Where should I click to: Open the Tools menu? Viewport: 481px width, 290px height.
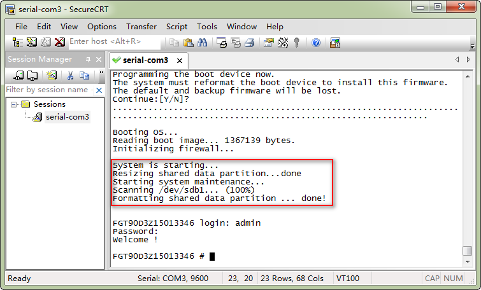point(207,27)
